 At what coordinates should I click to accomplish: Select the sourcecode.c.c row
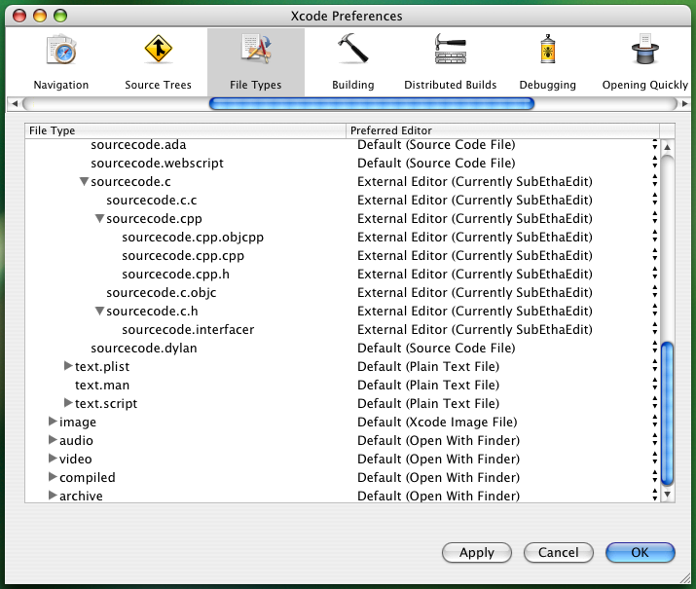pyautogui.click(x=342, y=200)
